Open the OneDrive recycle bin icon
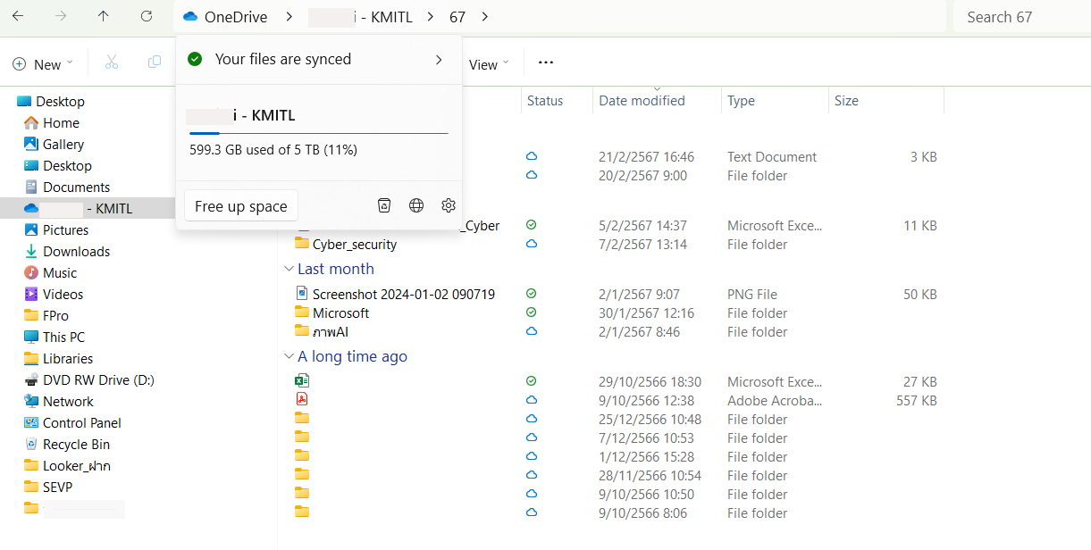 click(x=384, y=206)
